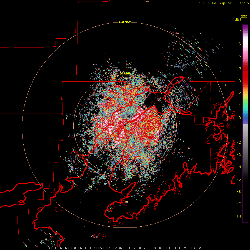Click the [dB] unit label
Image resolution: width=250 pixels, height=250 pixels.
[x=237, y=19]
